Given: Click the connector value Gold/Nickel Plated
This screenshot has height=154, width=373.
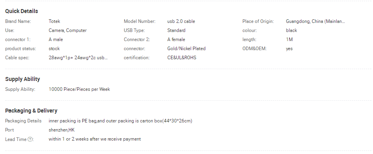Looking at the screenshot, I should tap(186, 49).
